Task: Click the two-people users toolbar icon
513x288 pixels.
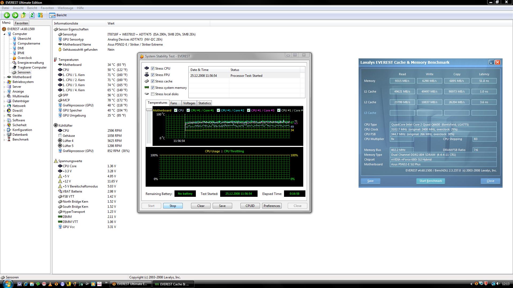Action: pos(40,15)
